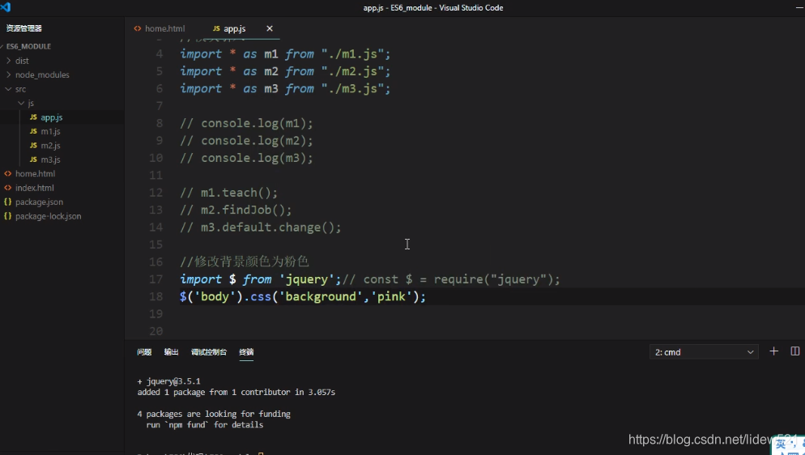Image resolution: width=805 pixels, height=455 pixels.
Task: Split the terminal with split icon
Action: [x=795, y=351]
